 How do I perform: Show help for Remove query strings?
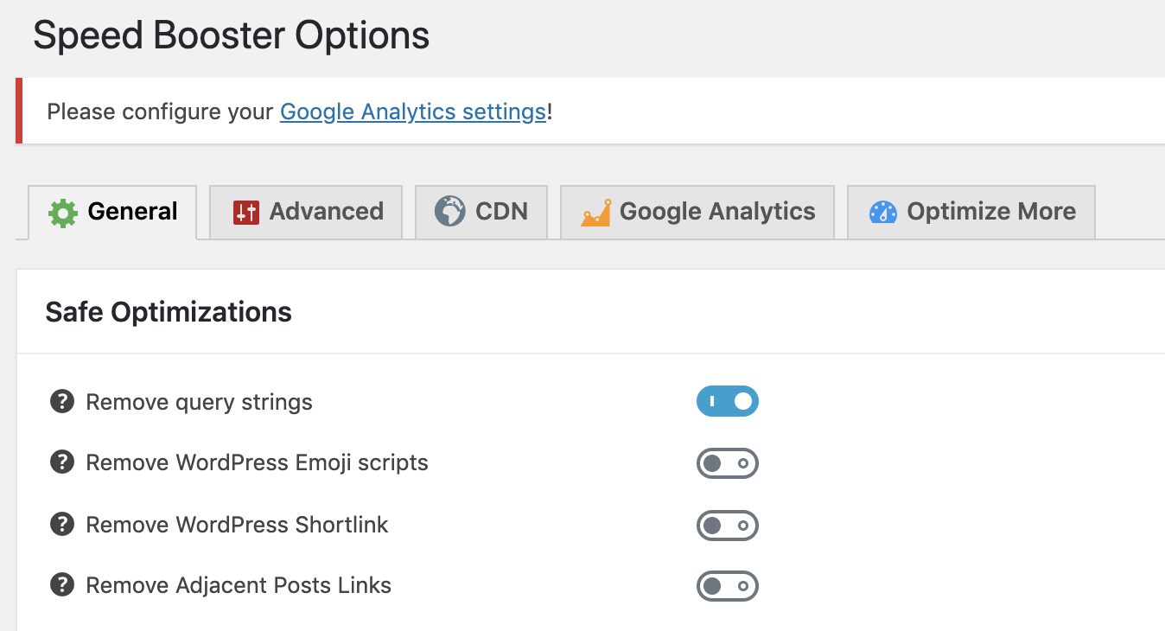62,401
